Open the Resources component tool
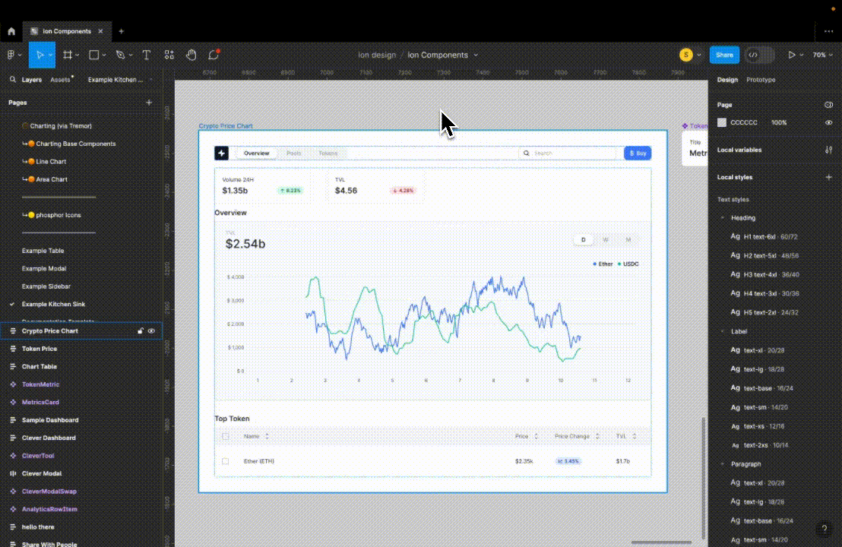 click(x=169, y=55)
